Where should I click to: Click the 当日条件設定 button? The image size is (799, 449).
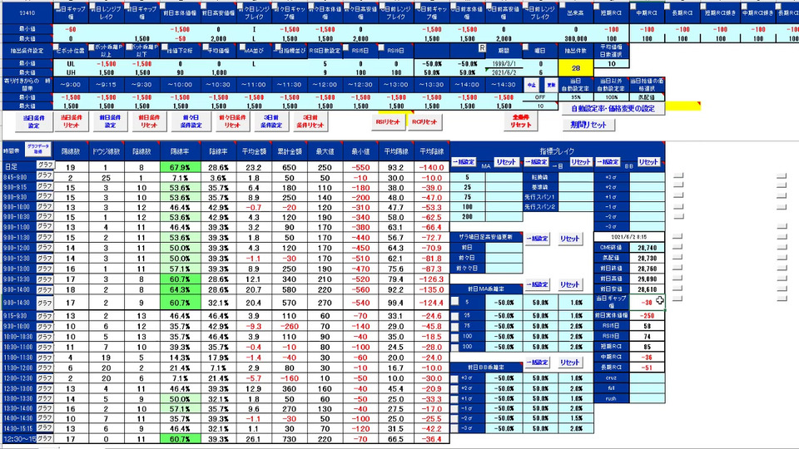click(x=33, y=121)
